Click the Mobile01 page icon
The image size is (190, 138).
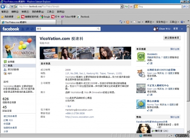[141, 57]
